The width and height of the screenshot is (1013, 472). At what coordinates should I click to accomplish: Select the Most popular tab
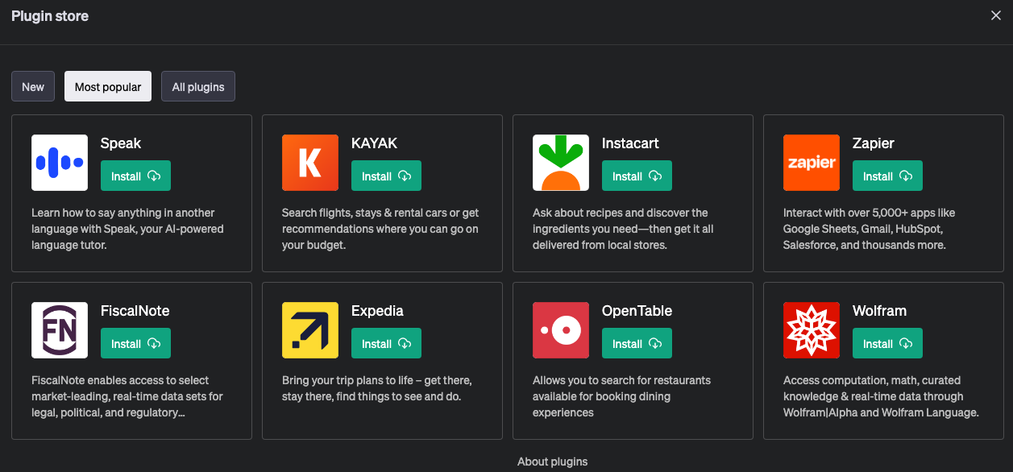[108, 87]
